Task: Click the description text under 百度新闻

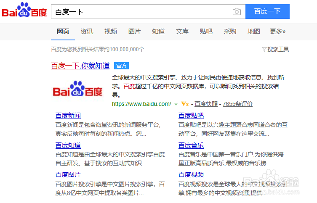Action: (108, 129)
